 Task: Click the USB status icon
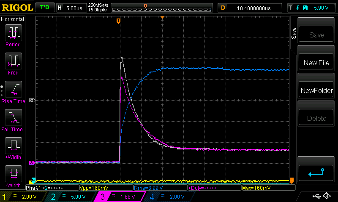(x=316, y=196)
